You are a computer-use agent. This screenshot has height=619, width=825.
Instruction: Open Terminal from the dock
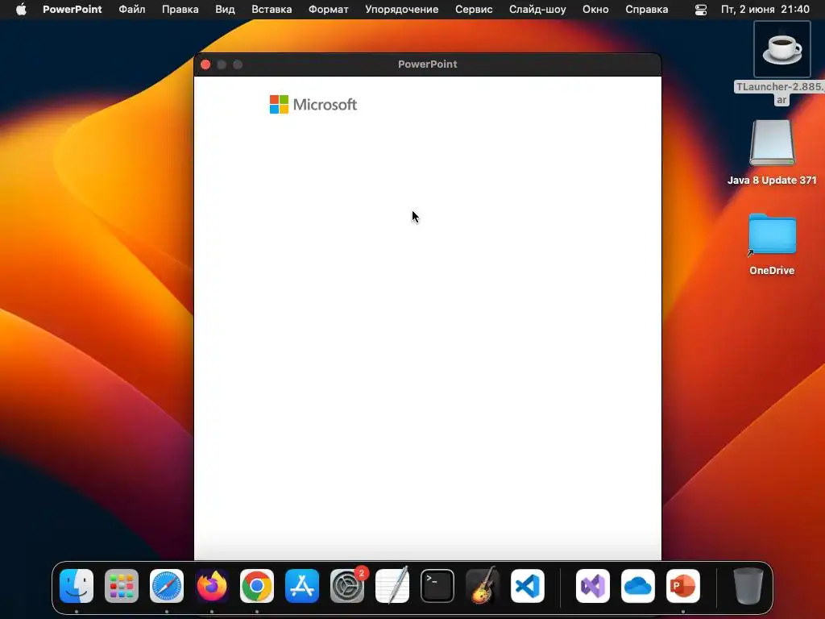(x=437, y=586)
